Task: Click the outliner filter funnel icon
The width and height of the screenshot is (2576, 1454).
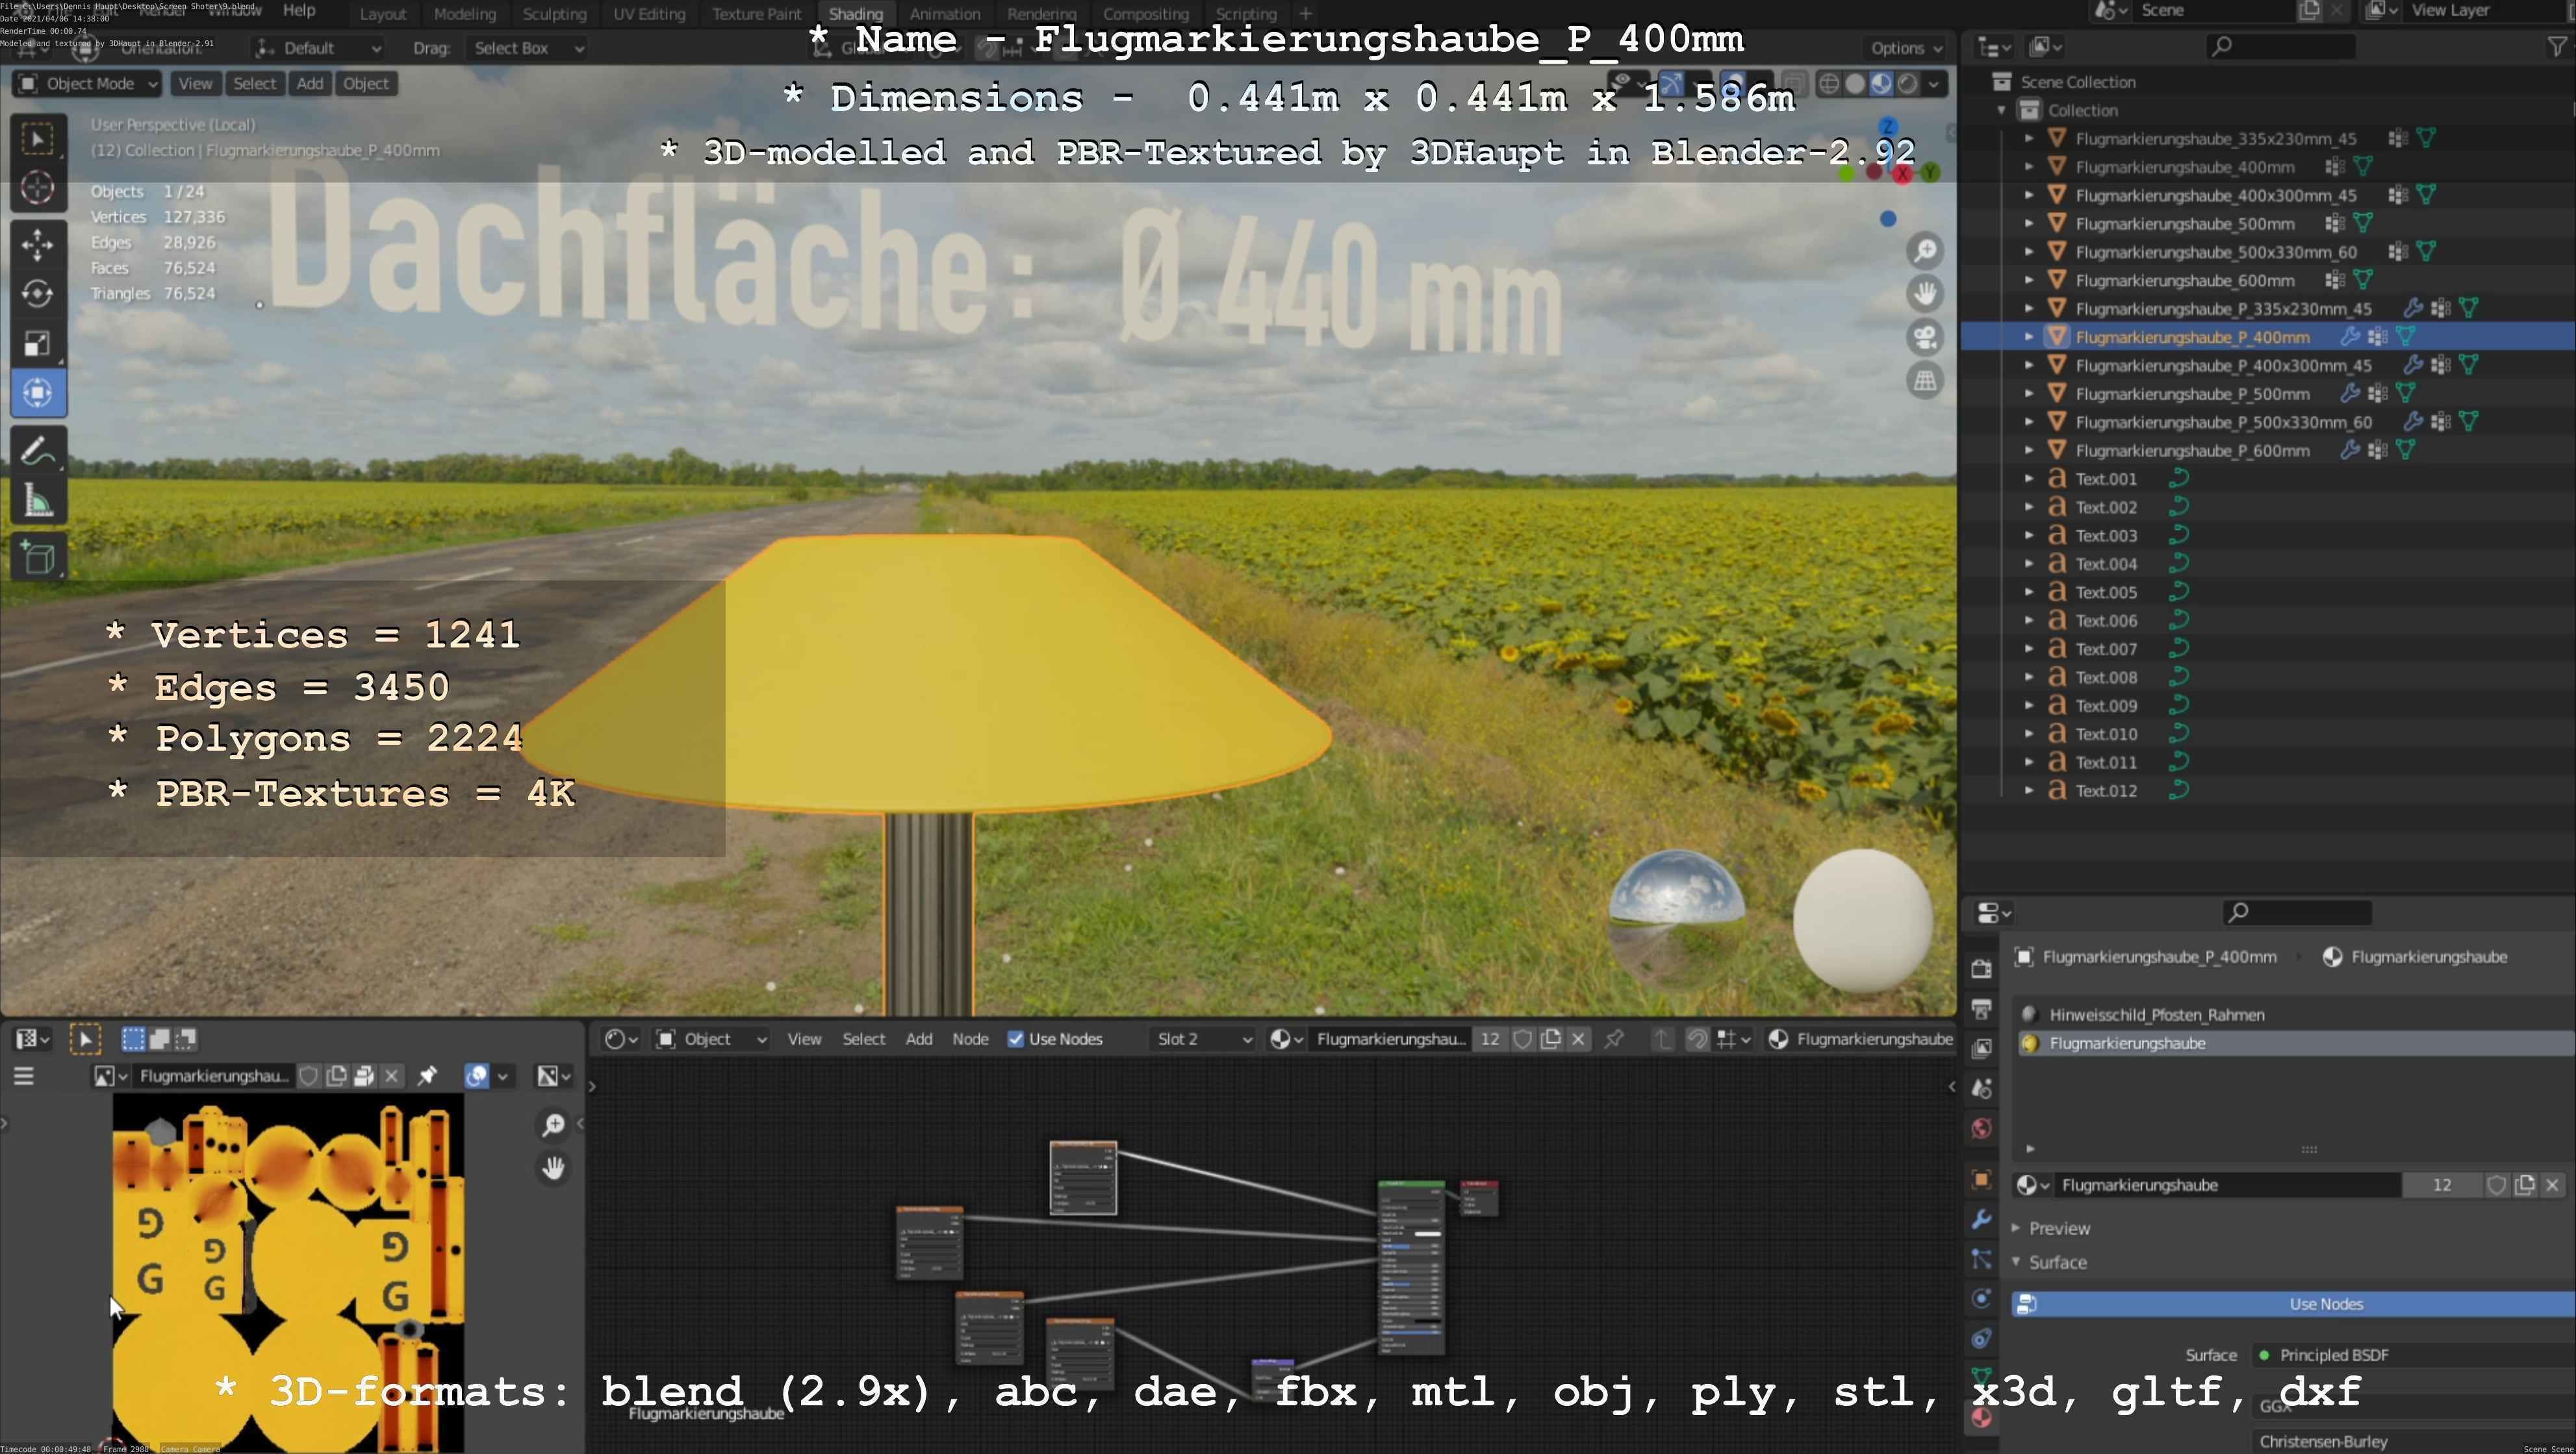Action: coord(2557,46)
